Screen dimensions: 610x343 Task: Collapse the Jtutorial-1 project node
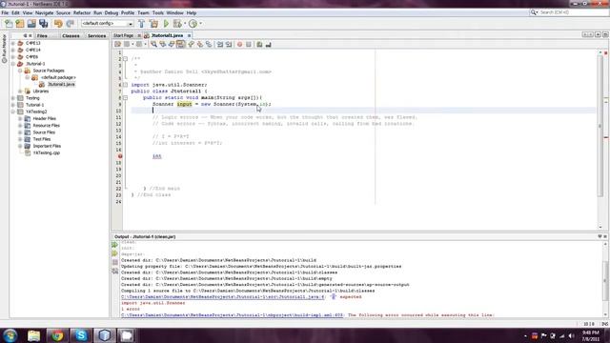click(x=12, y=64)
